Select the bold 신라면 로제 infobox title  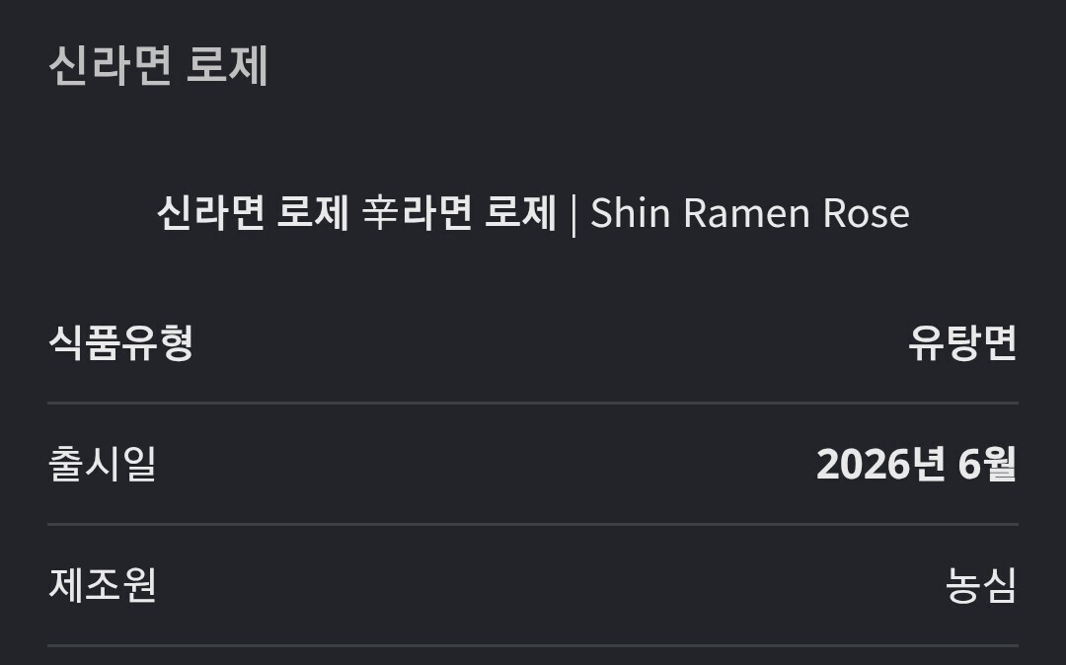[x=253, y=212]
